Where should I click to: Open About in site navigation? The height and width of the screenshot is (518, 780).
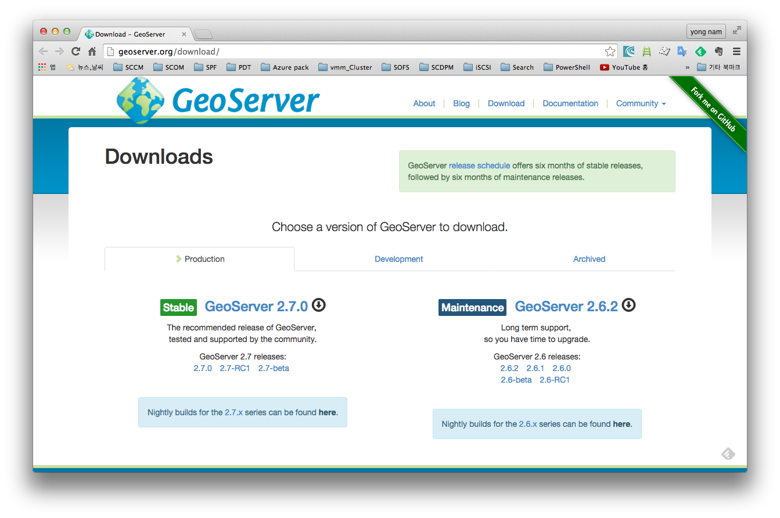(x=424, y=103)
